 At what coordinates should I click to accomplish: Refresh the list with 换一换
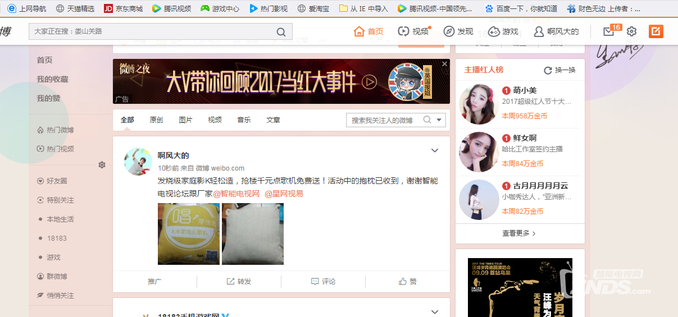[x=559, y=70]
